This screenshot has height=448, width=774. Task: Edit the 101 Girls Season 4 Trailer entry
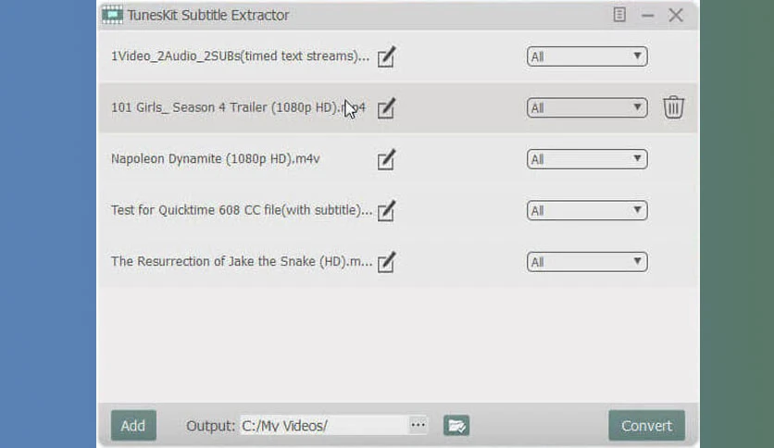pos(386,108)
